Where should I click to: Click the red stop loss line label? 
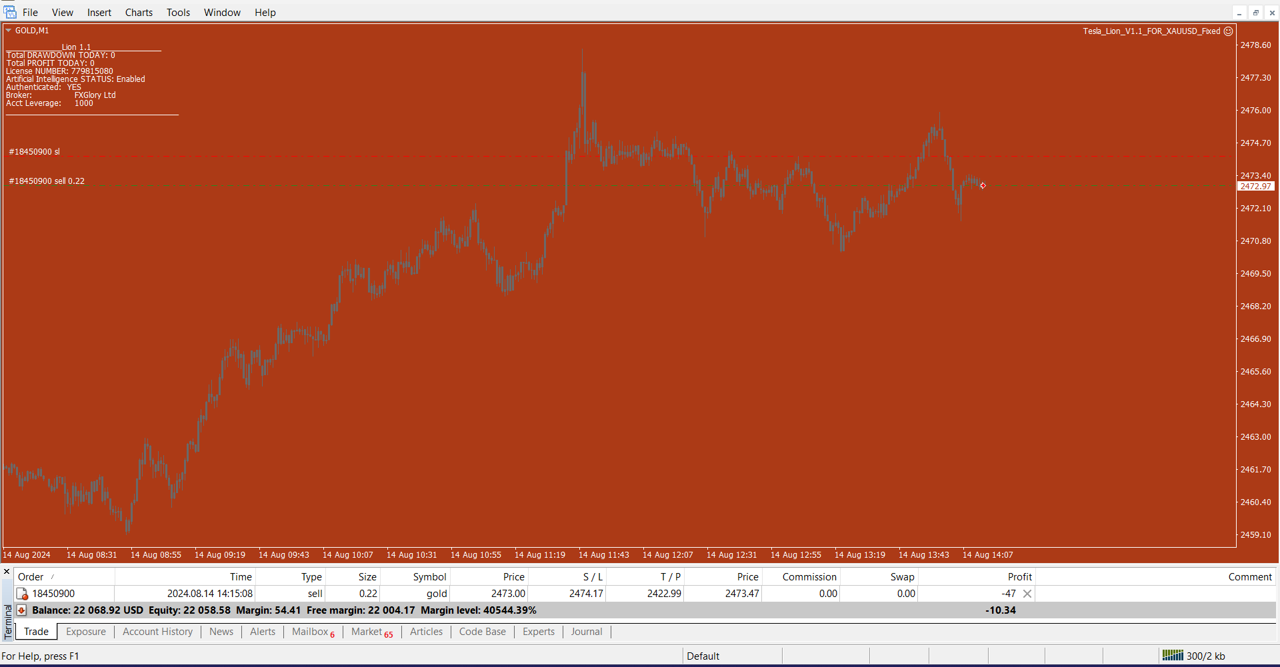[x=35, y=152]
